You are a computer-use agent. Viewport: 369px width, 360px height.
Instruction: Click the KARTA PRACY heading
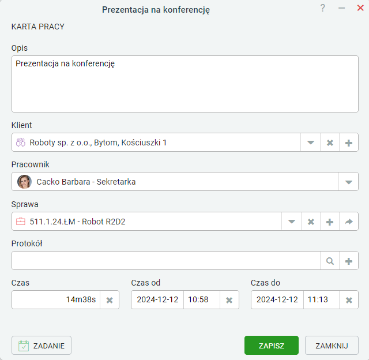click(38, 27)
